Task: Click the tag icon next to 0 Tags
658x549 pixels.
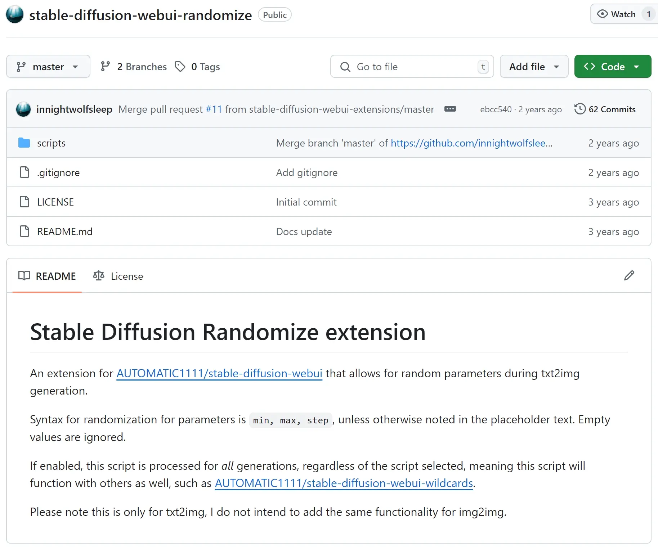Action: click(x=180, y=67)
